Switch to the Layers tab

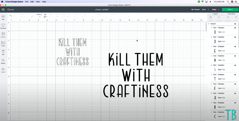215,14
